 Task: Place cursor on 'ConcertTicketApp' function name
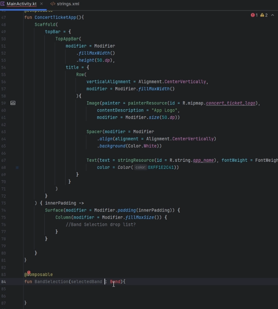pos(55,17)
